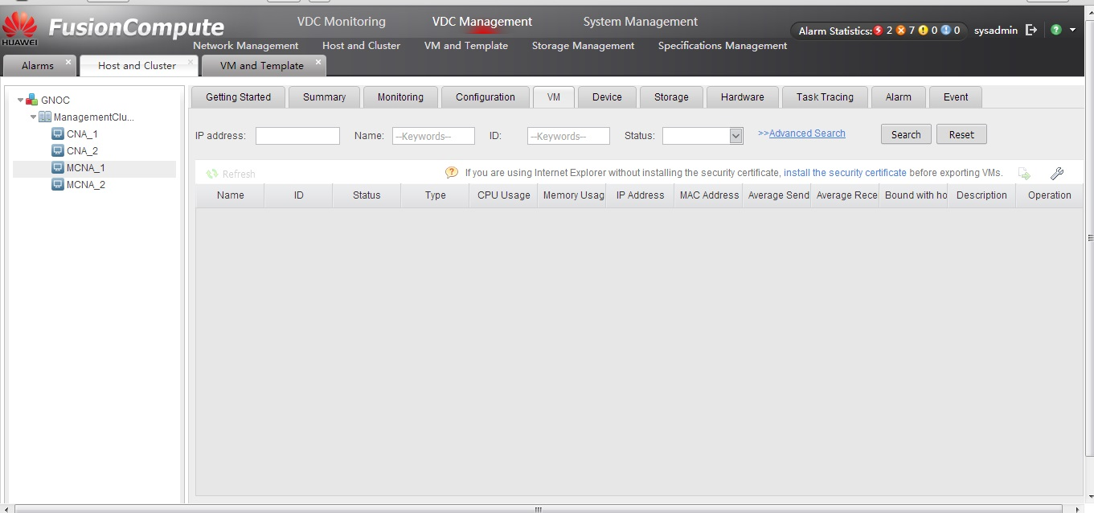Screen dimensions: 1094x513
Task: Click the red critical alarm icon
Action: click(x=879, y=31)
